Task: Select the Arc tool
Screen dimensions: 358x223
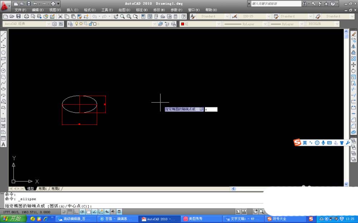Action: click(x=3, y=65)
